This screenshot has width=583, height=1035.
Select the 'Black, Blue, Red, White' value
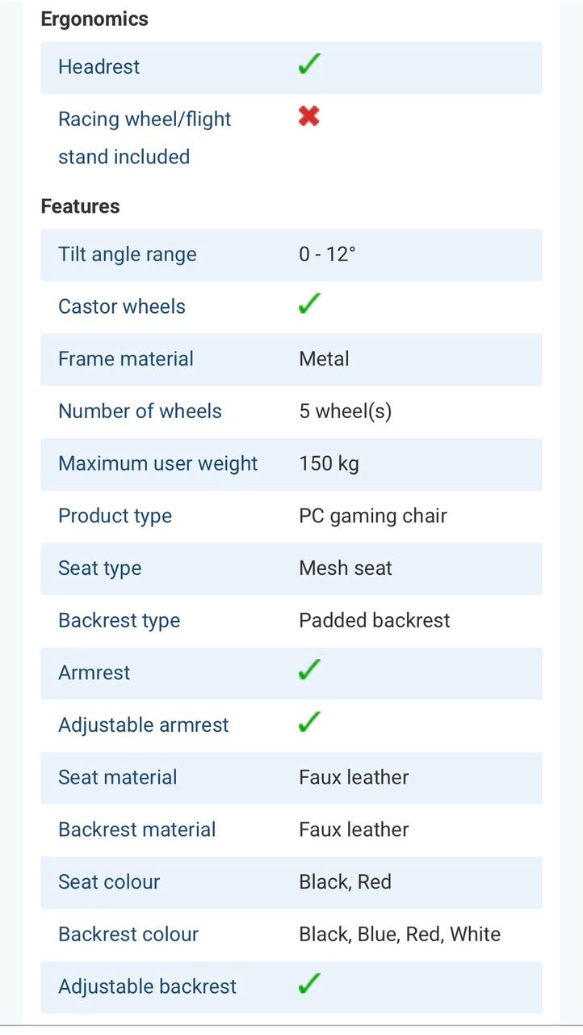coord(399,934)
